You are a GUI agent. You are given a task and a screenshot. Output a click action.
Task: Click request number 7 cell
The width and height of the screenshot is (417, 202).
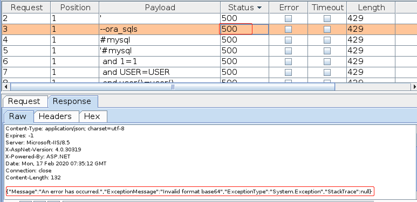[x=26, y=72]
